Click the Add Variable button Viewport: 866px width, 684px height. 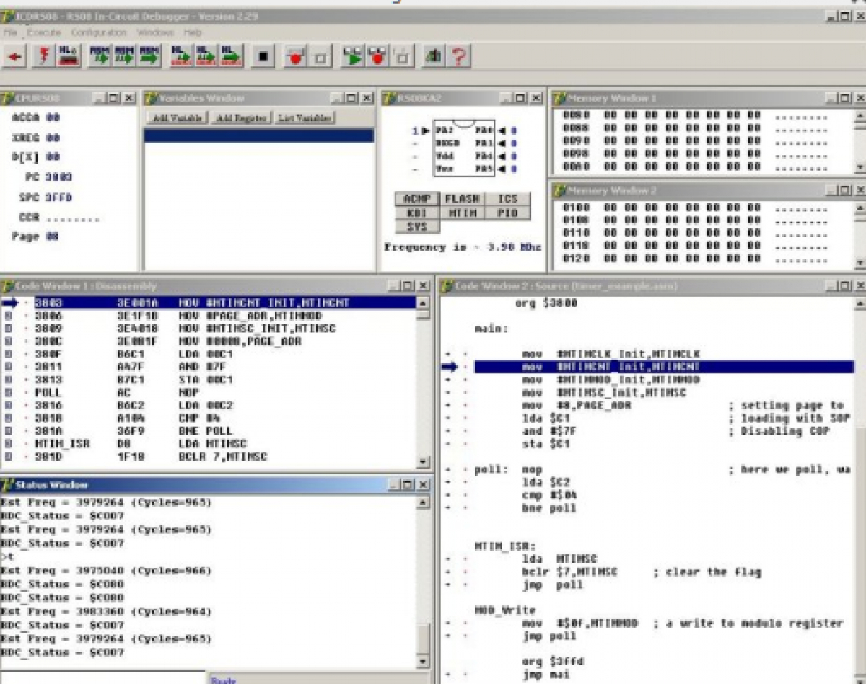tap(177, 118)
